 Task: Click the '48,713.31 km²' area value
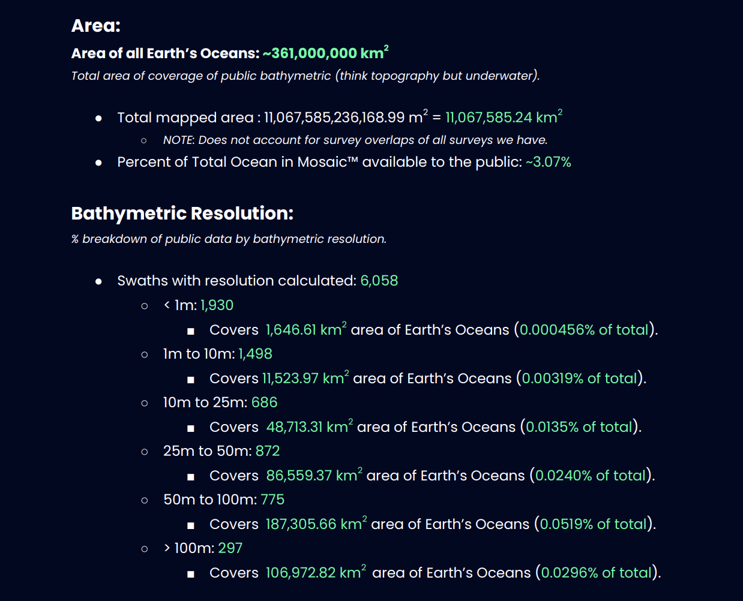[310, 426]
